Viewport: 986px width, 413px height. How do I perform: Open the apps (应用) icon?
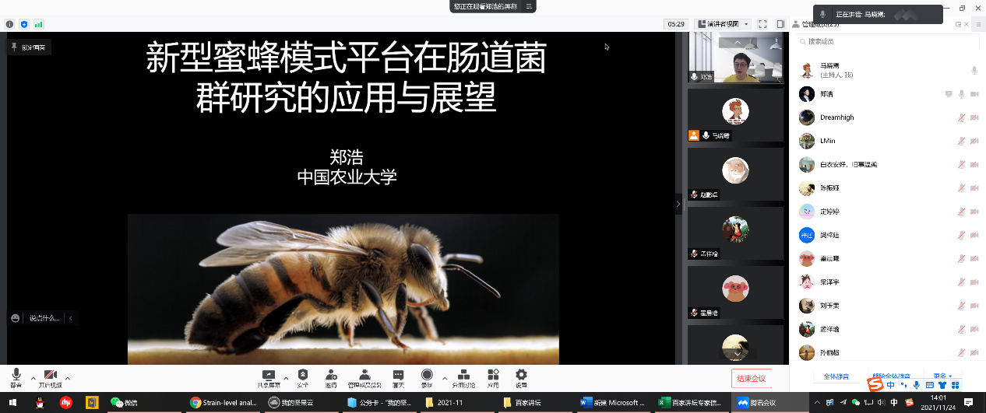click(x=493, y=376)
